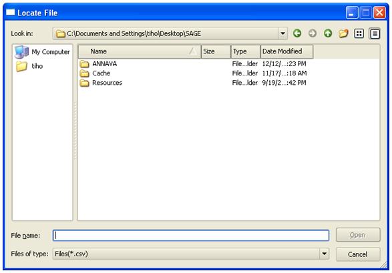The width and height of the screenshot is (392, 273).
Task: Sort by the Name column header
Action: pos(140,51)
